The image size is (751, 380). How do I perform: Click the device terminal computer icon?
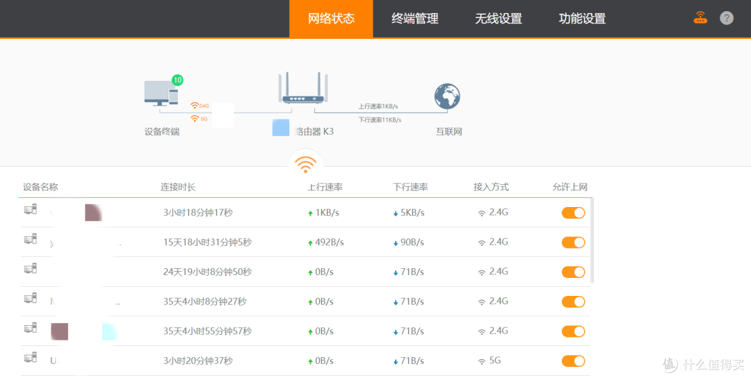click(x=161, y=93)
